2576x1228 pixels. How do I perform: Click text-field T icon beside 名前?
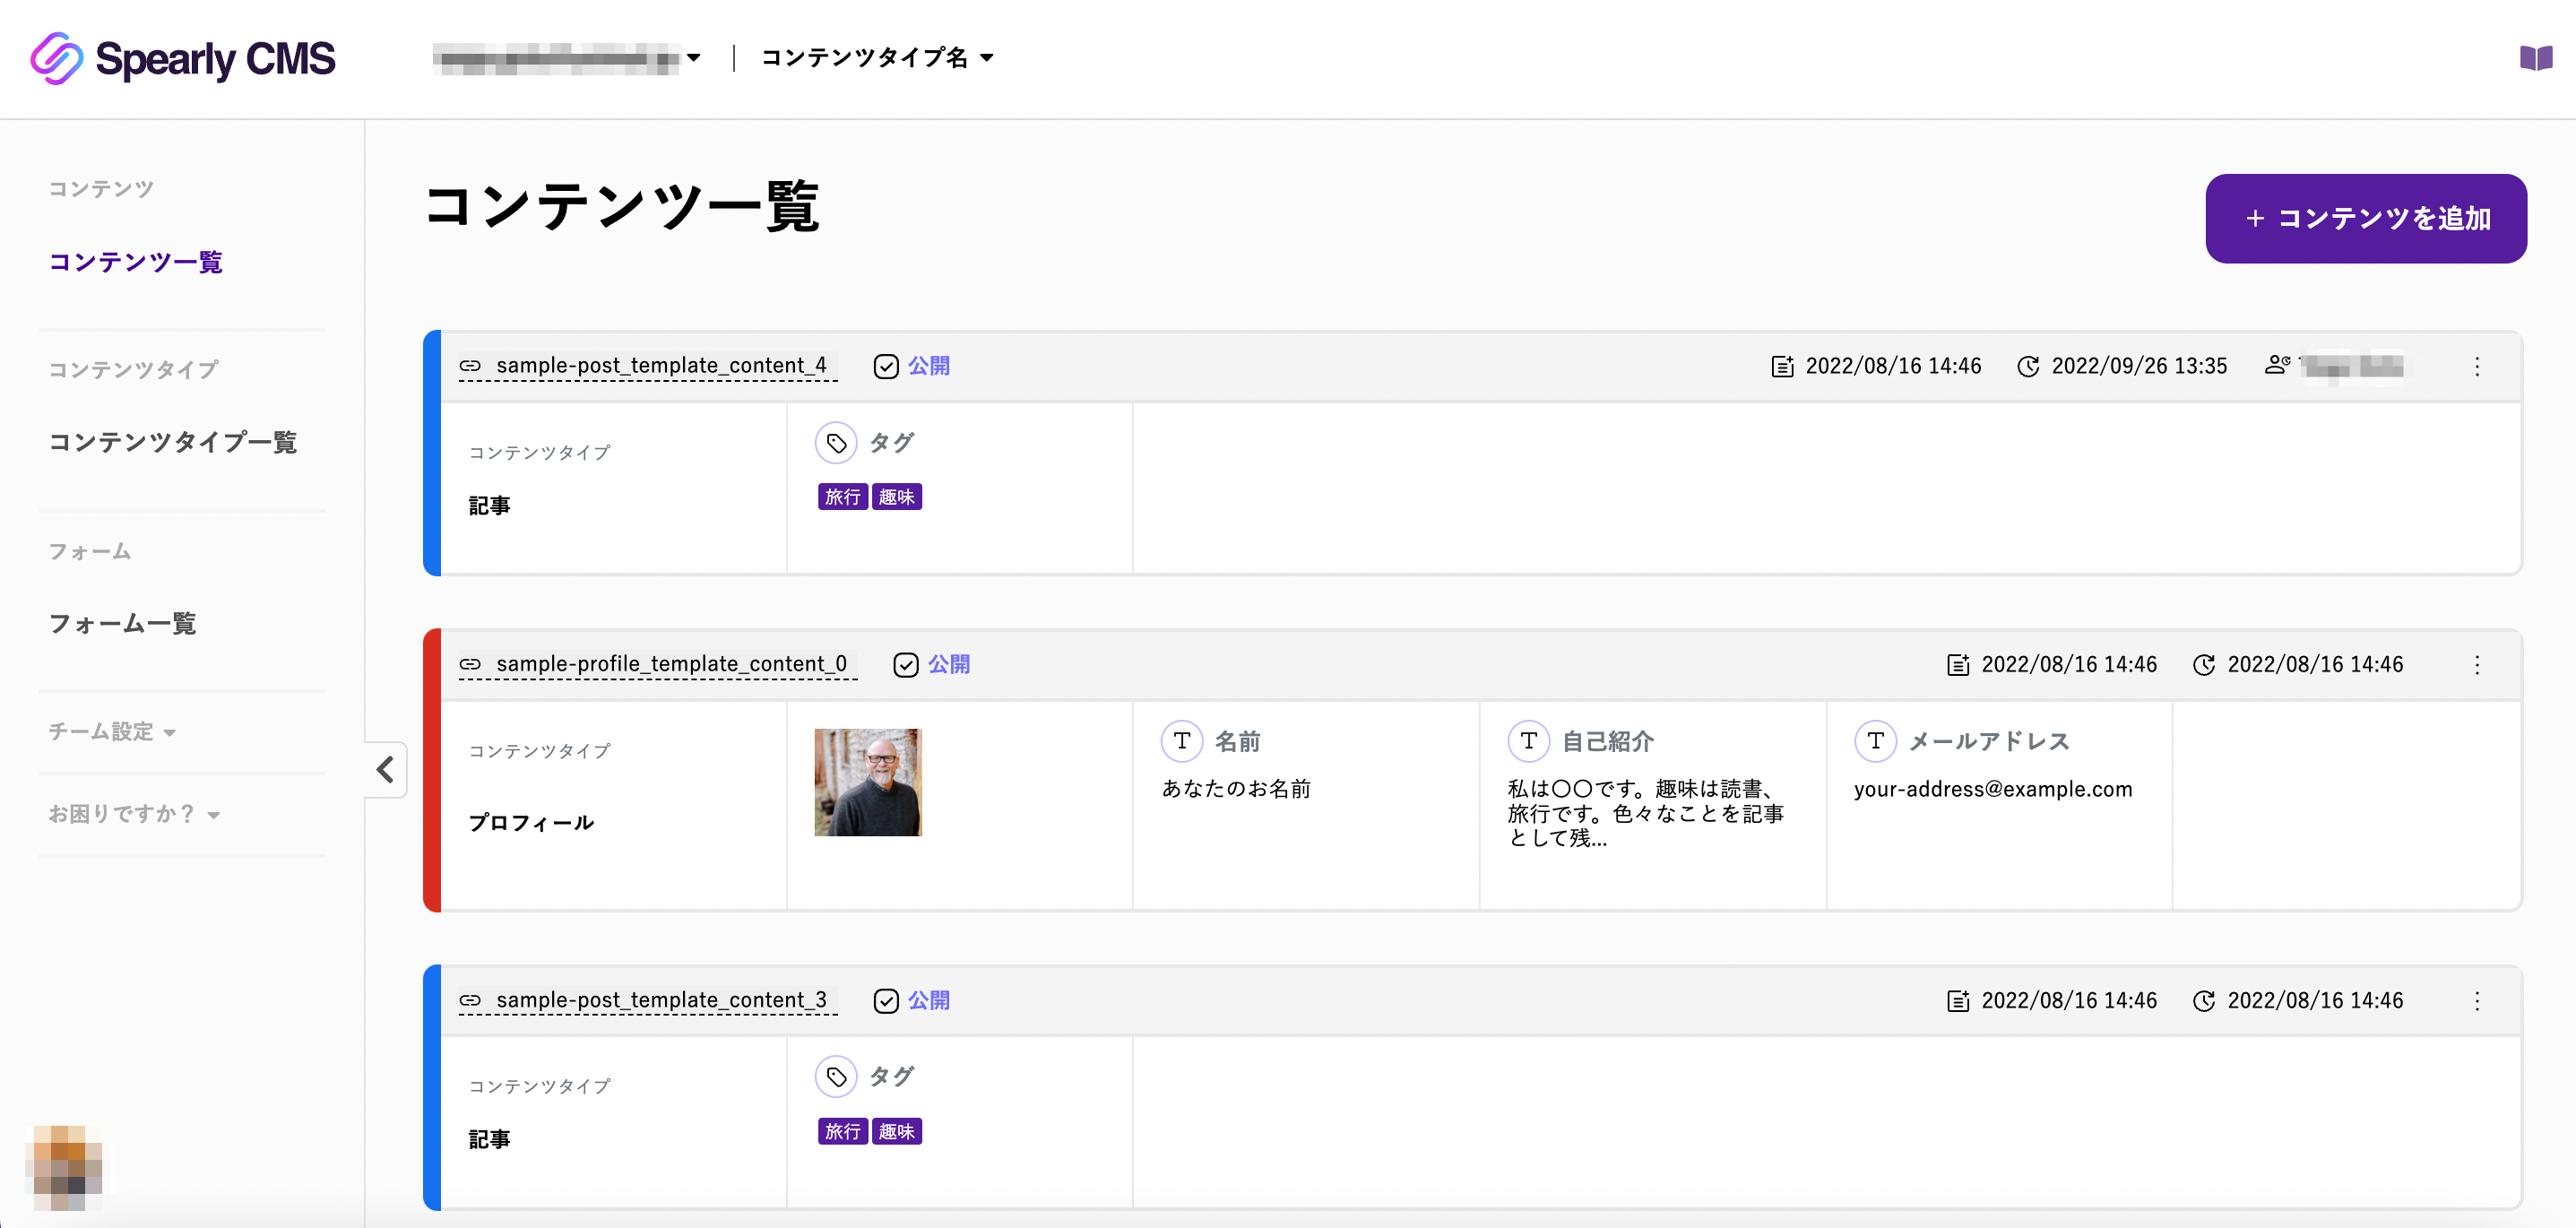click(1182, 741)
